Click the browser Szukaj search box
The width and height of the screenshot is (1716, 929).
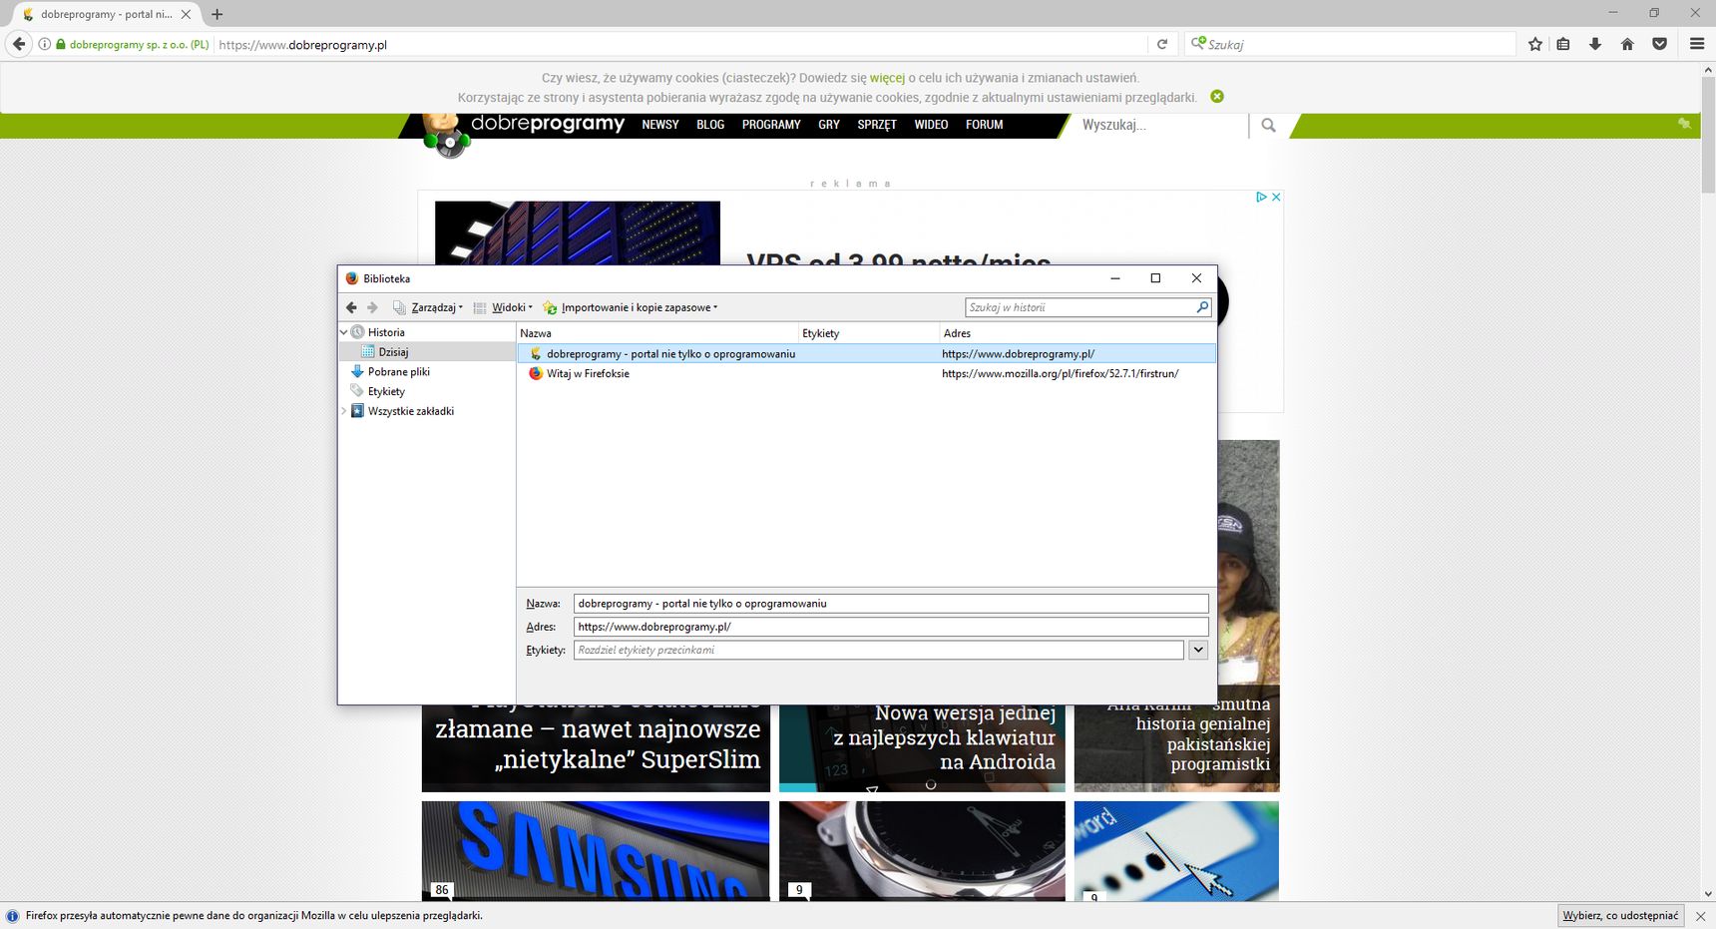point(1349,44)
